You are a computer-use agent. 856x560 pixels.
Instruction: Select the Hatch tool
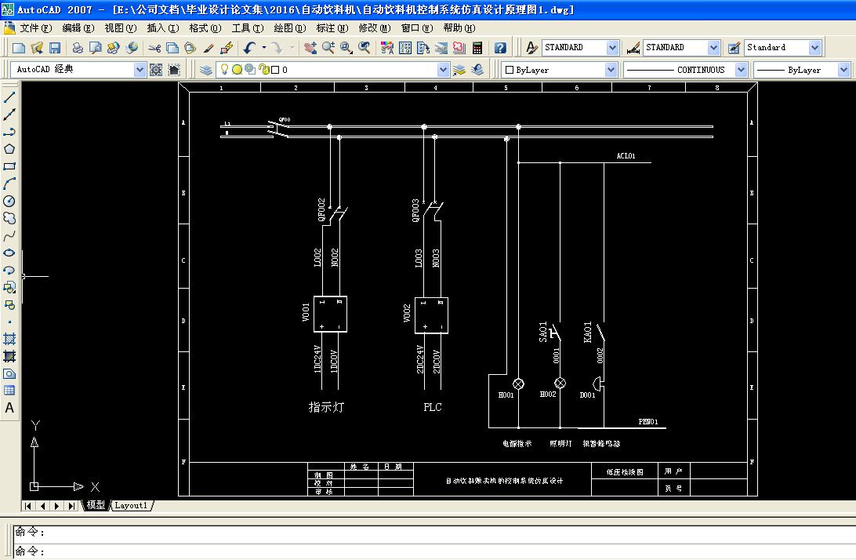point(9,340)
